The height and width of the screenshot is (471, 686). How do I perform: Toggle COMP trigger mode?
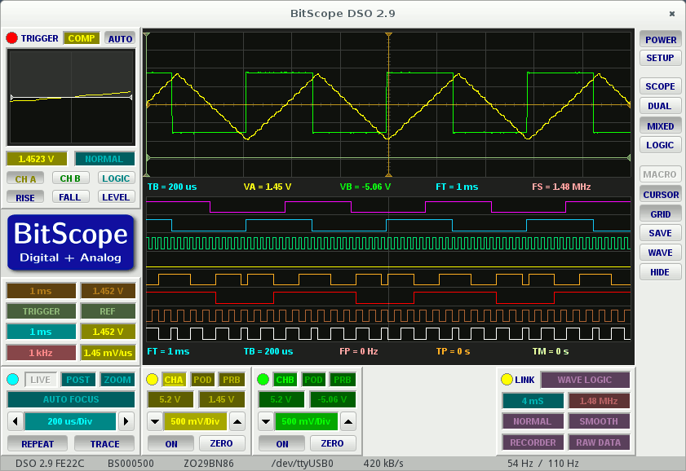click(x=82, y=37)
